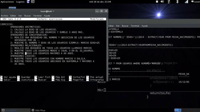Open Buscar menu in SQL*Plus window
The image size is (200, 112).
125,26
